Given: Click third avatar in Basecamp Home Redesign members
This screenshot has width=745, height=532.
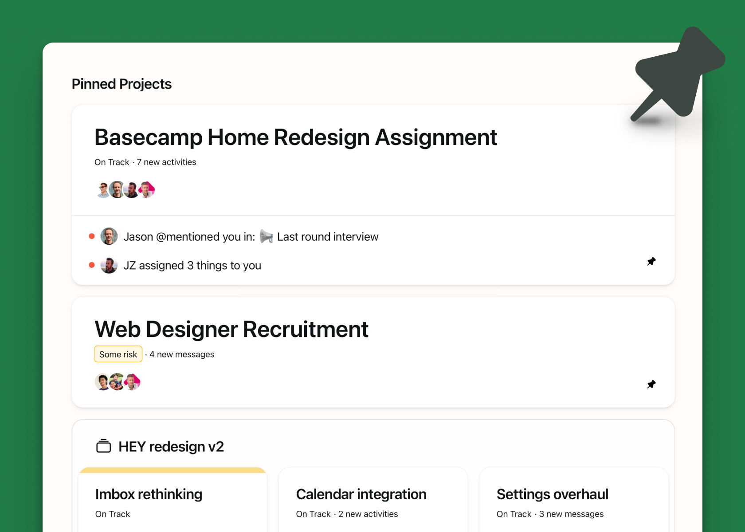Looking at the screenshot, I should tap(131, 190).
